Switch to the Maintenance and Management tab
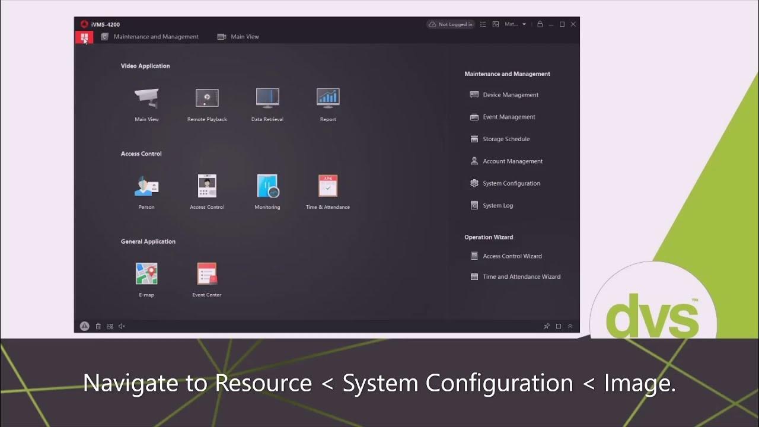 point(149,37)
